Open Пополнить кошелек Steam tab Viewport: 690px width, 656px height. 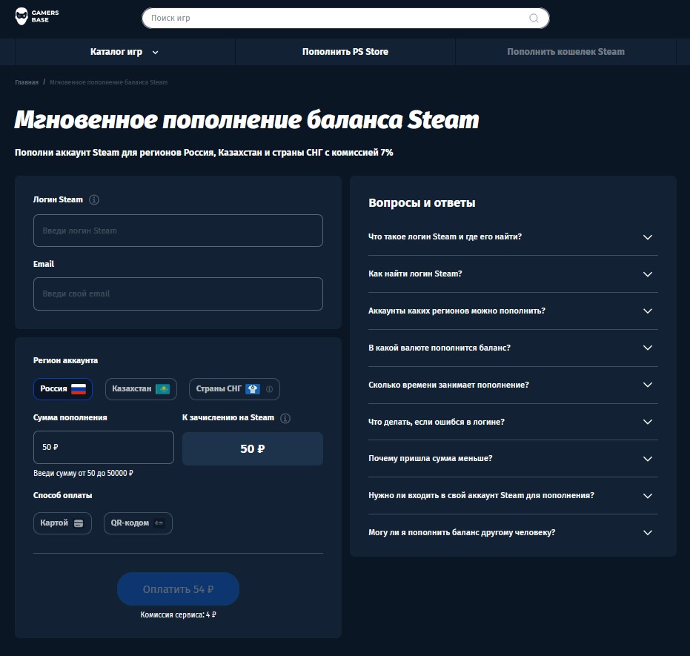565,52
